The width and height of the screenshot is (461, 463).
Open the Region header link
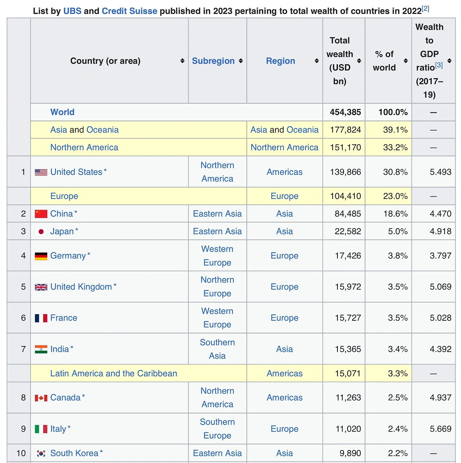[281, 61]
